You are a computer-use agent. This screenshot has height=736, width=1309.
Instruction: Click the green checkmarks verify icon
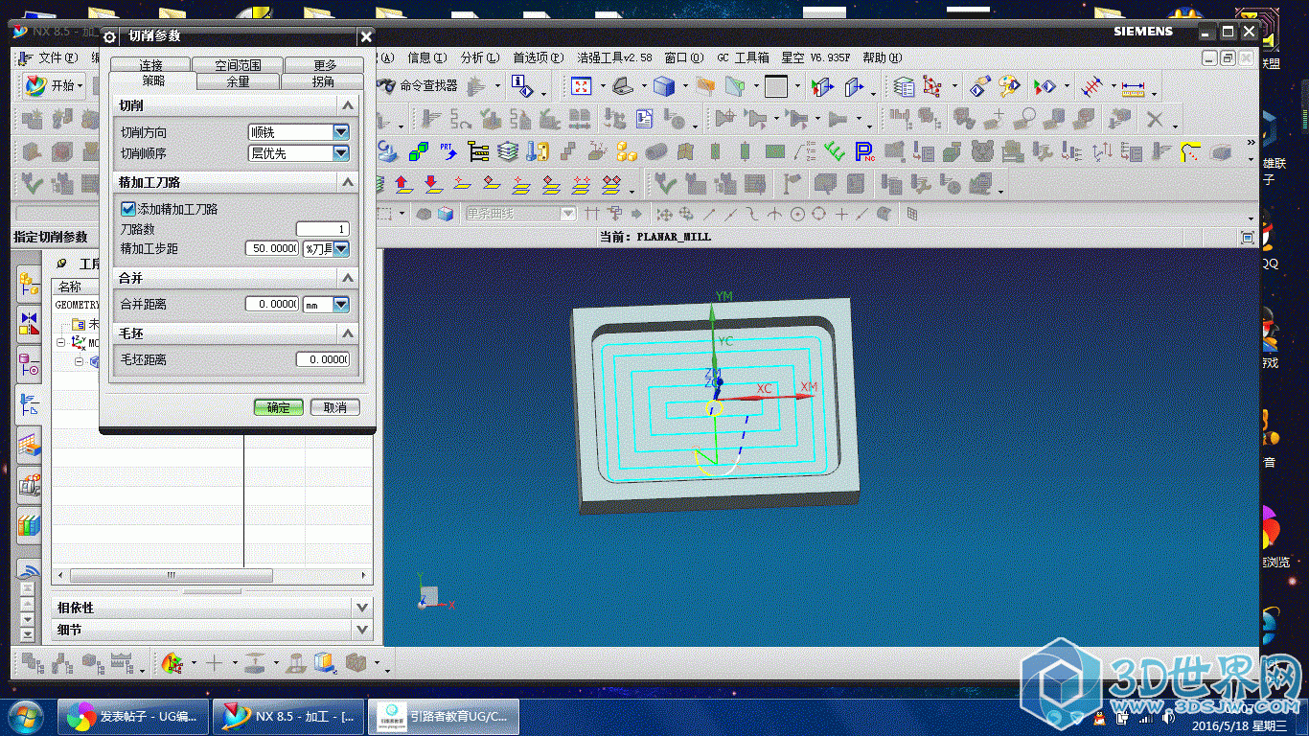point(835,152)
